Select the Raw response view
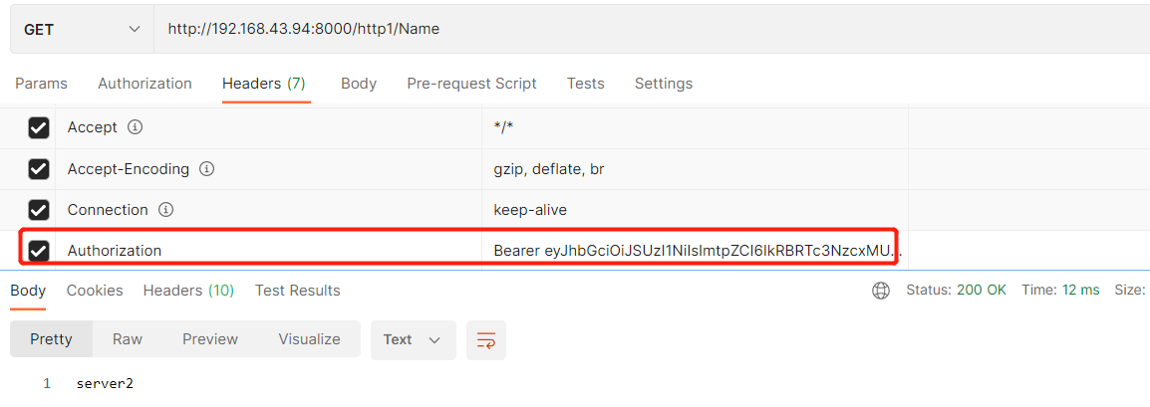Image resolution: width=1150 pixels, height=407 pixels. [128, 339]
